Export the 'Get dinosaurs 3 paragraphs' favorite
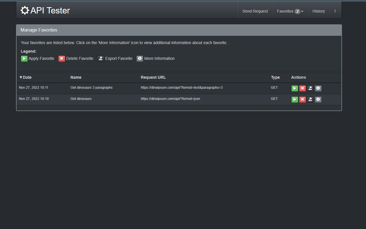The width and height of the screenshot is (366, 229). point(310,88)
